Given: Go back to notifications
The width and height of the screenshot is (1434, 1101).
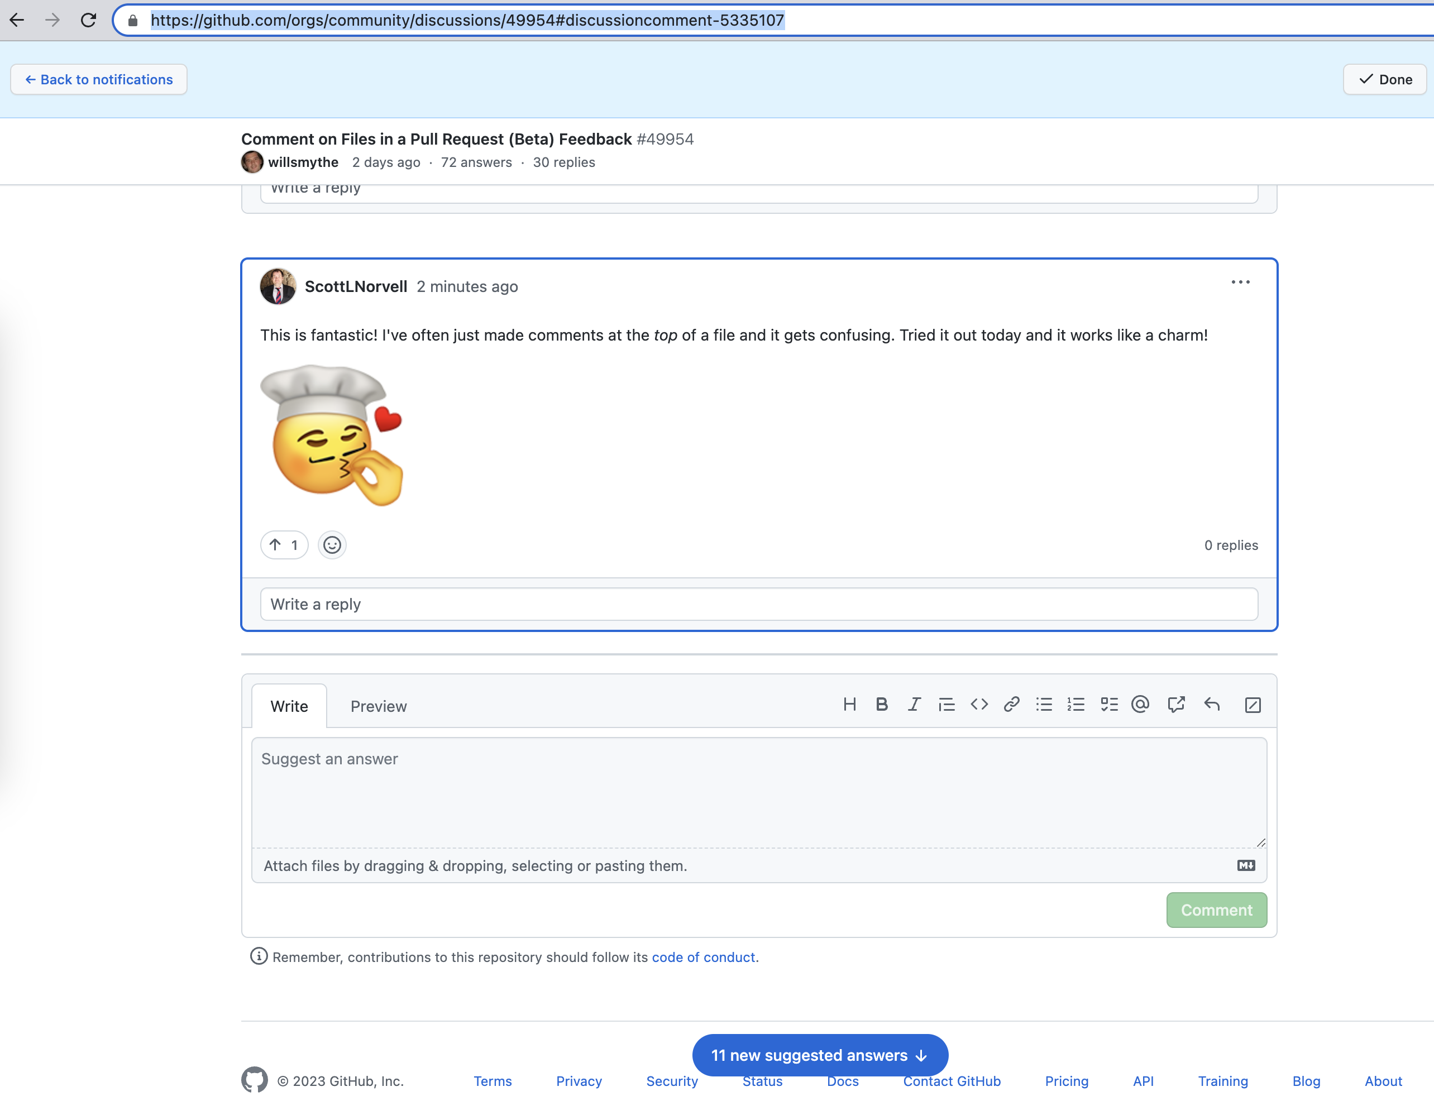Looking at the screenshot, I should [99, 79].
